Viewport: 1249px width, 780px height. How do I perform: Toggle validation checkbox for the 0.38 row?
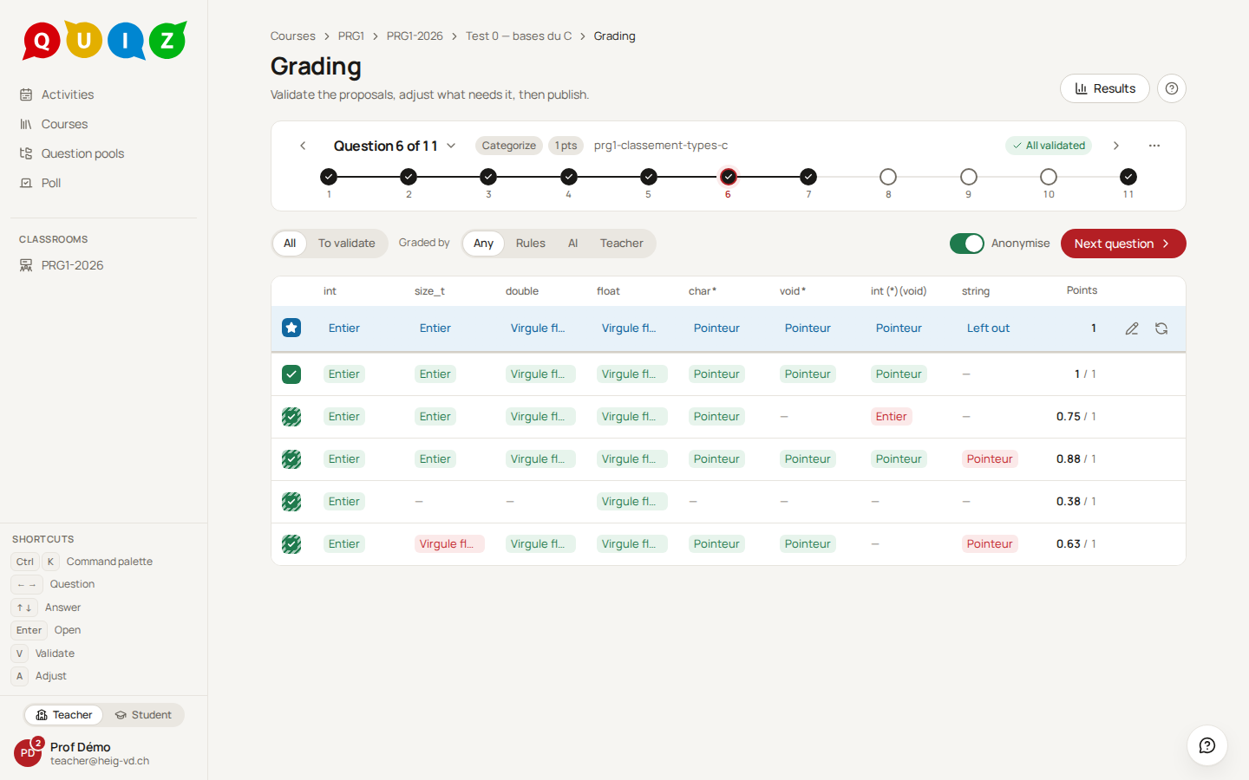click(291, 502)
